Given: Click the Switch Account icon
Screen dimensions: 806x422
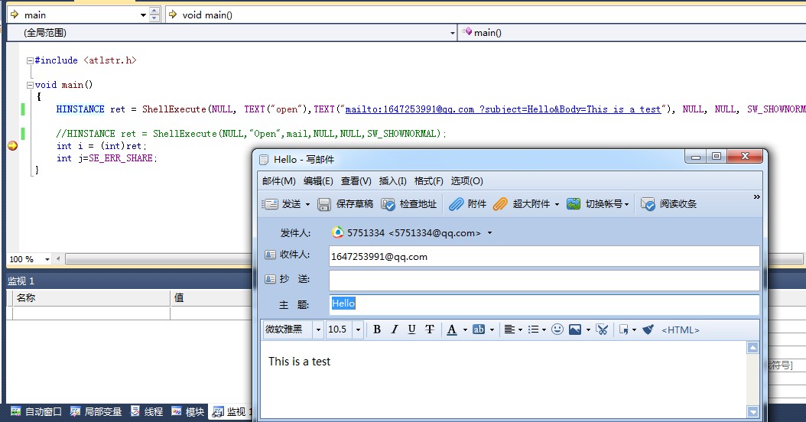Looking at the screenshot, I should [574, 204].
